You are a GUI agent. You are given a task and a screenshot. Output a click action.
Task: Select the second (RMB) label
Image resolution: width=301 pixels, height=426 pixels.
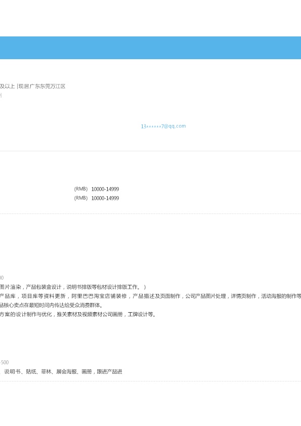[x=81, y=198]
